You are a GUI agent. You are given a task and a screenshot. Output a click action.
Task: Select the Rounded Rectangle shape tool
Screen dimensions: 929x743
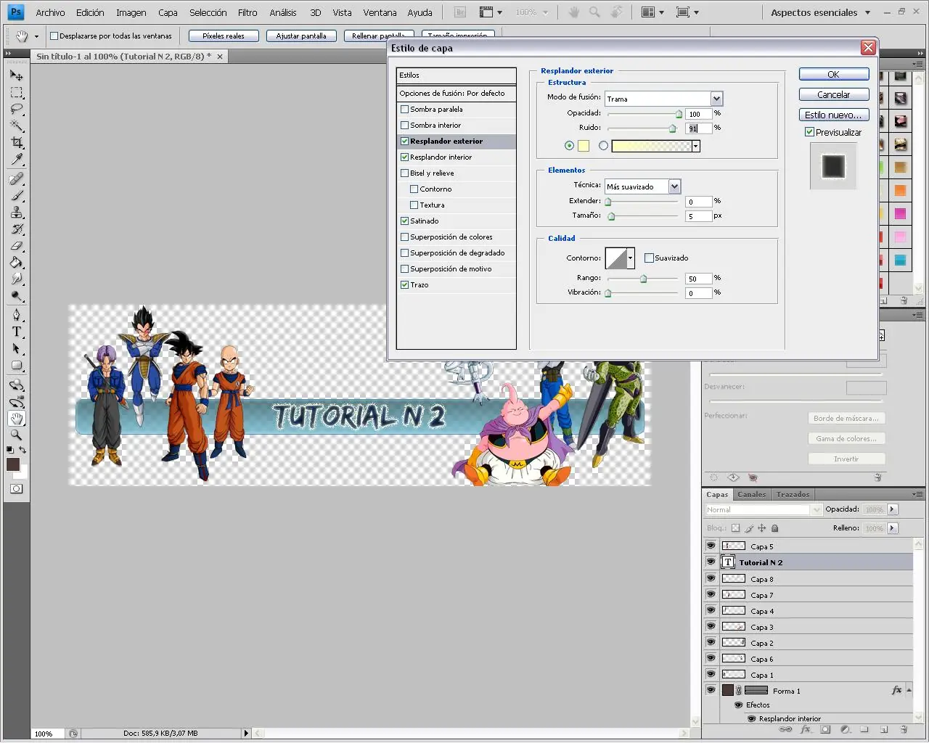click(17, 365)
